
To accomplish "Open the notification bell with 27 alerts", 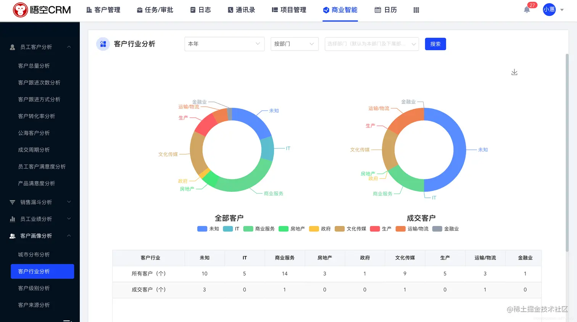I will pos(527,10).
